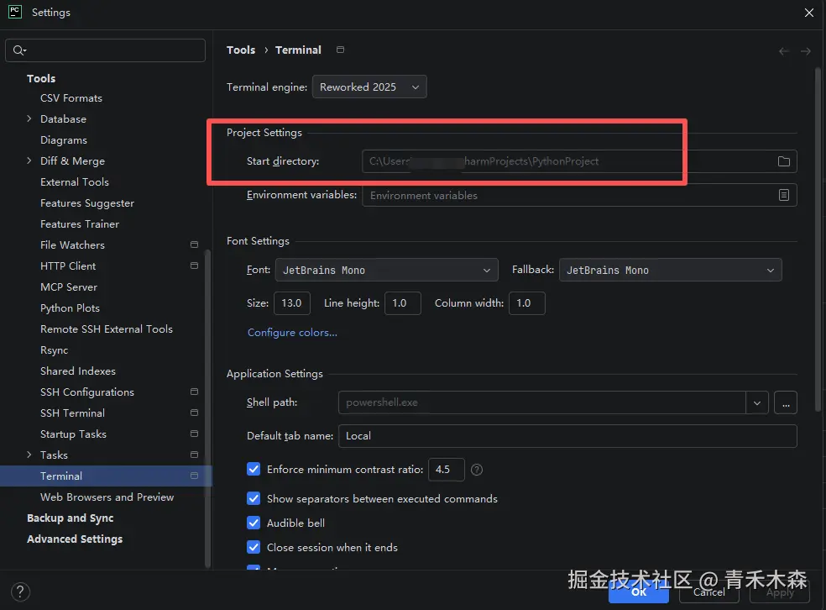Toggle Enforce minimum contrast ratio checkbox
The width and height of the screenshot is (826, 610).
(254, 469)
